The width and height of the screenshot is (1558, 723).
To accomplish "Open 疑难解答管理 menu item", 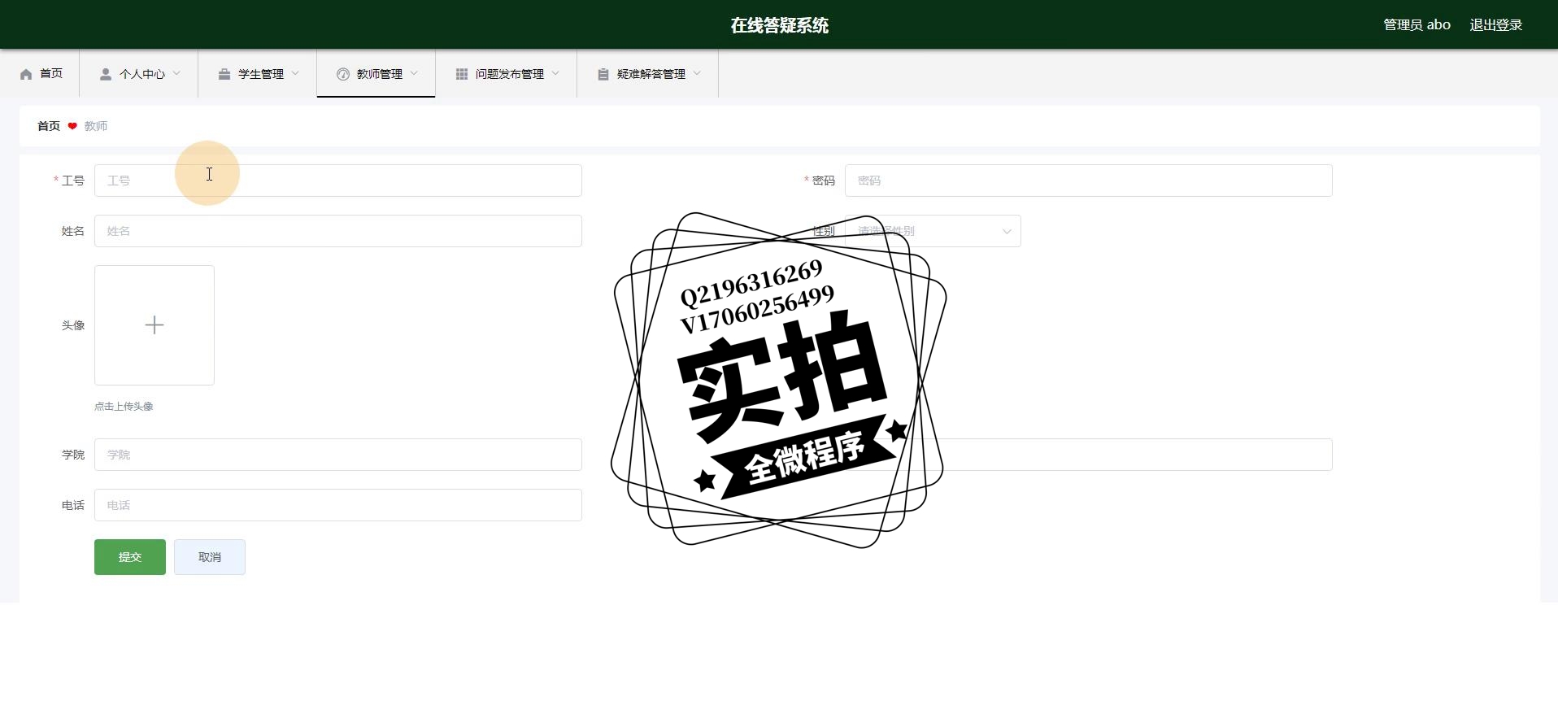I will point(648,73).
